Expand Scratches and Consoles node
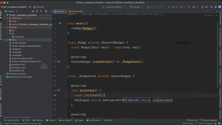The width and height of the screenshot is (222, 125). click(4, 77)
